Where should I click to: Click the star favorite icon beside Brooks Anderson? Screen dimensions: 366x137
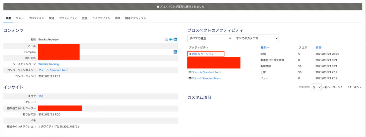(167, 39)
